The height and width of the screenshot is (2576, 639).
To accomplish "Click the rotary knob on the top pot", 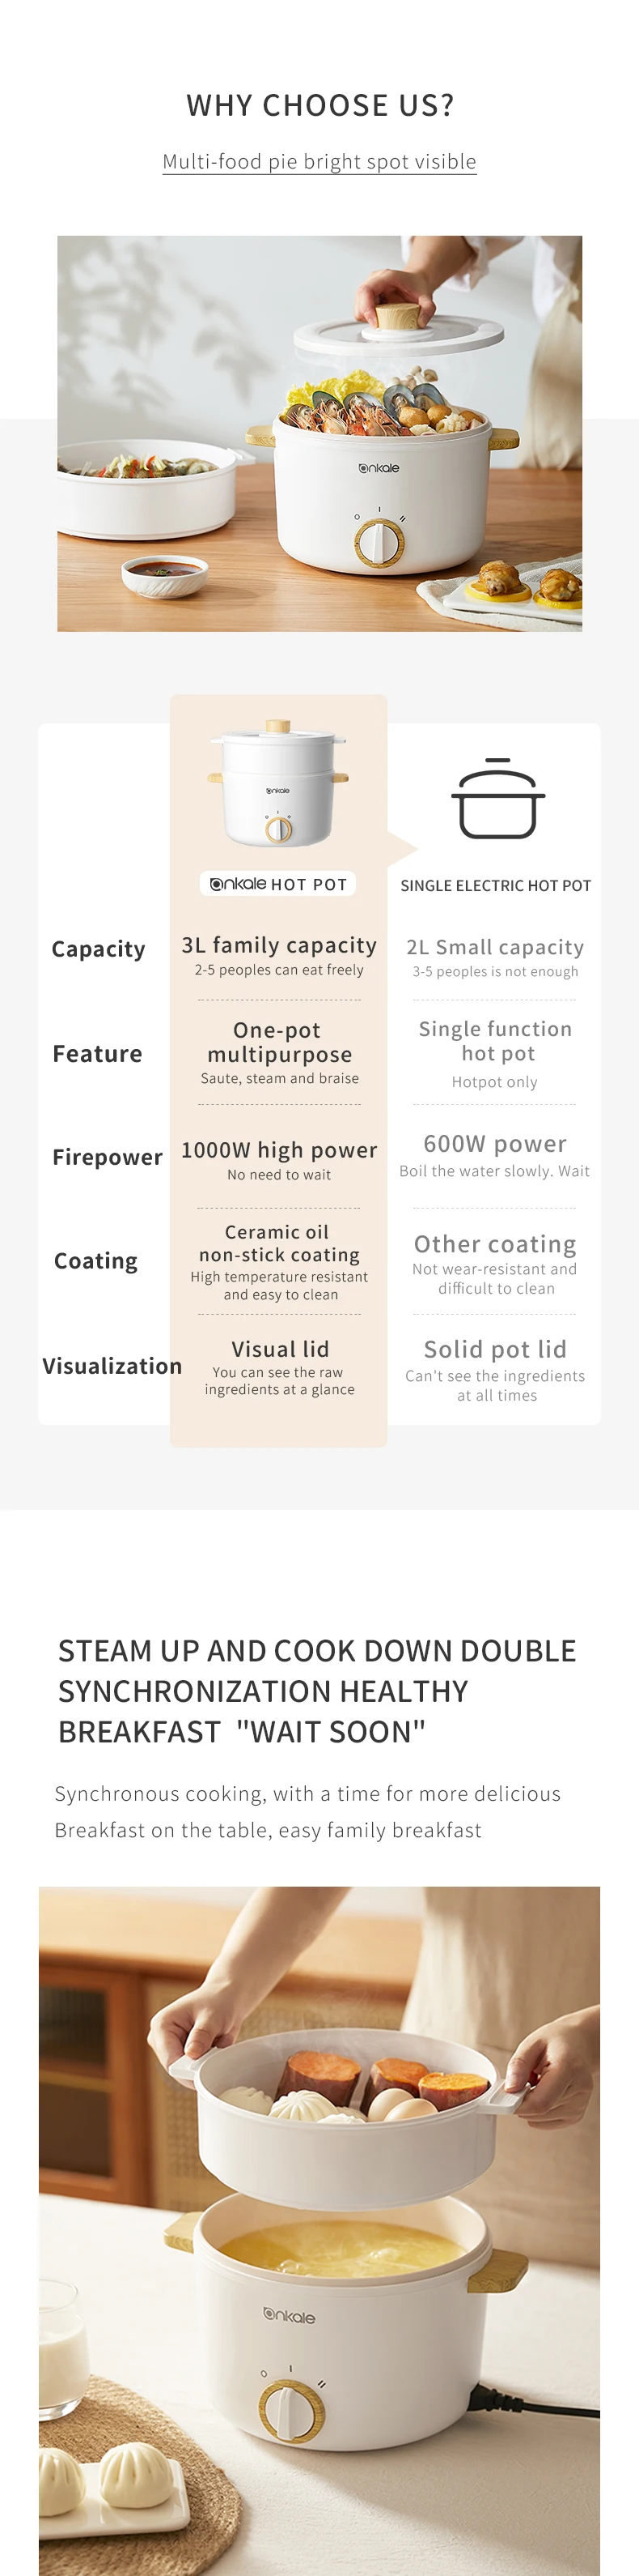I will (378, 543).
